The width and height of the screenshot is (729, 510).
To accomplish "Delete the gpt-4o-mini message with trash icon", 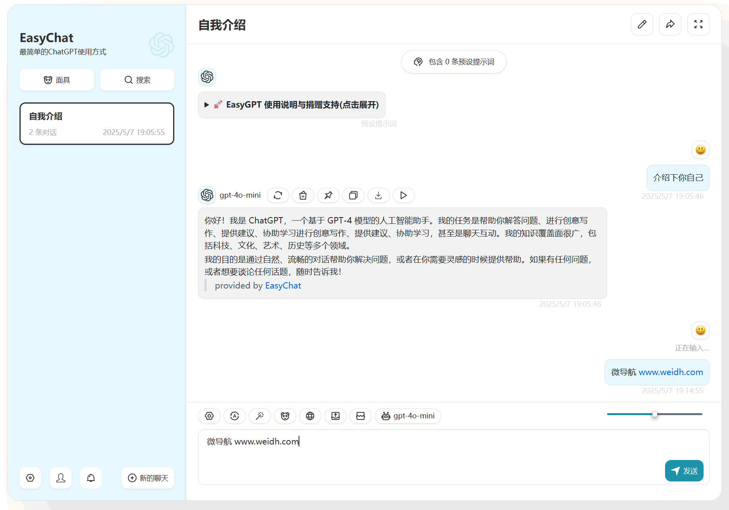I will [303, 195].
